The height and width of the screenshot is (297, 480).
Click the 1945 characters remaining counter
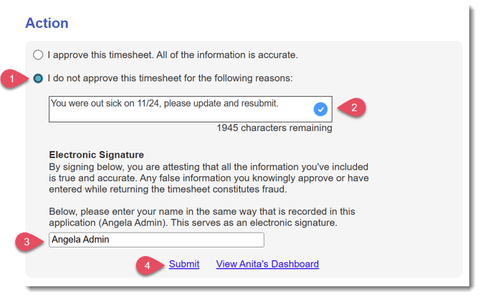coord(274,129)
